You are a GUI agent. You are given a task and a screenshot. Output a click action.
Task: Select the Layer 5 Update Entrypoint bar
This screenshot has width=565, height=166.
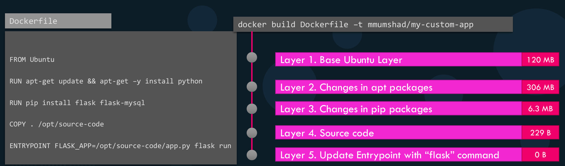398,155
